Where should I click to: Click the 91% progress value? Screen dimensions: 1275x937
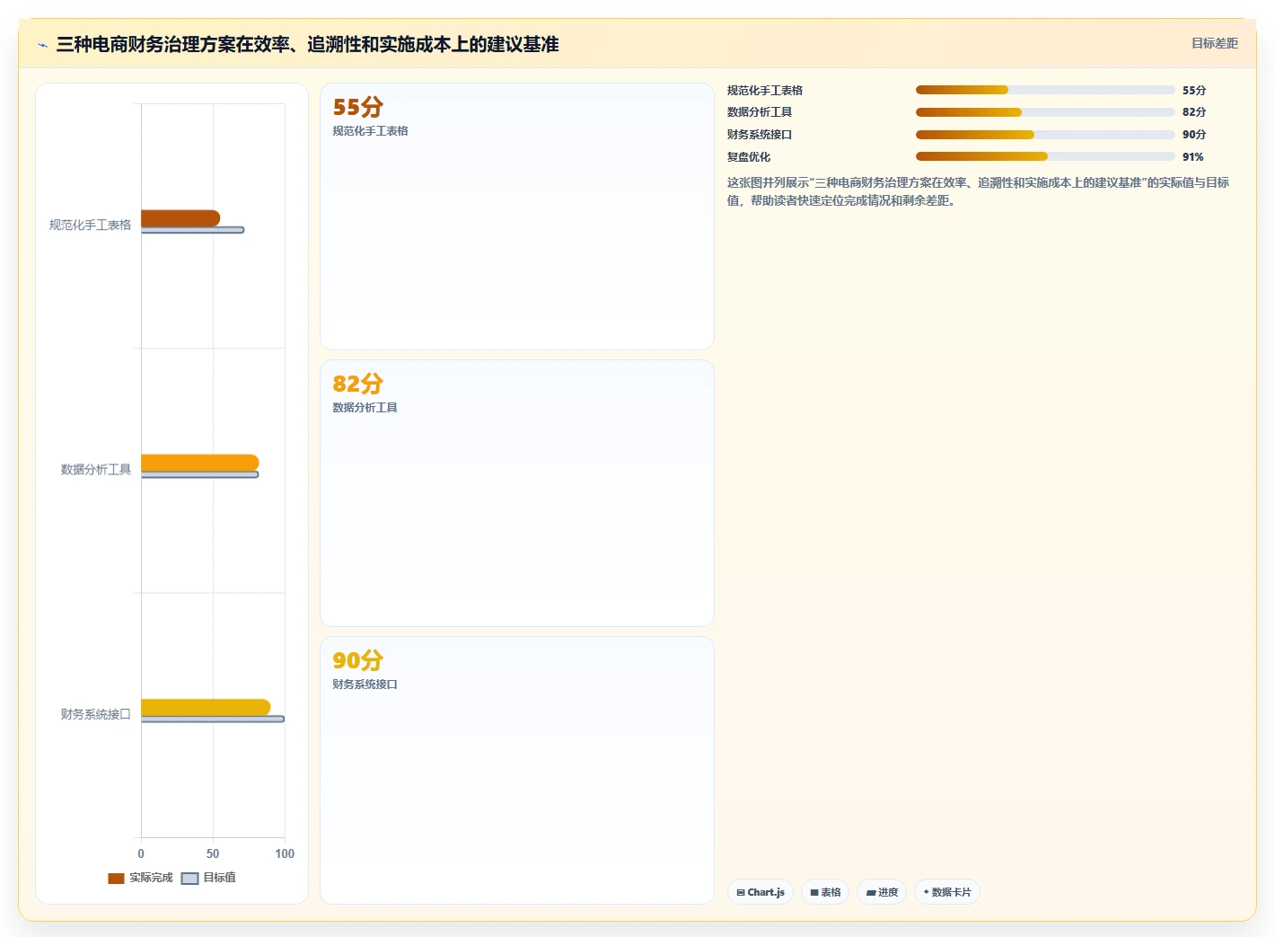coord(1193,157)
